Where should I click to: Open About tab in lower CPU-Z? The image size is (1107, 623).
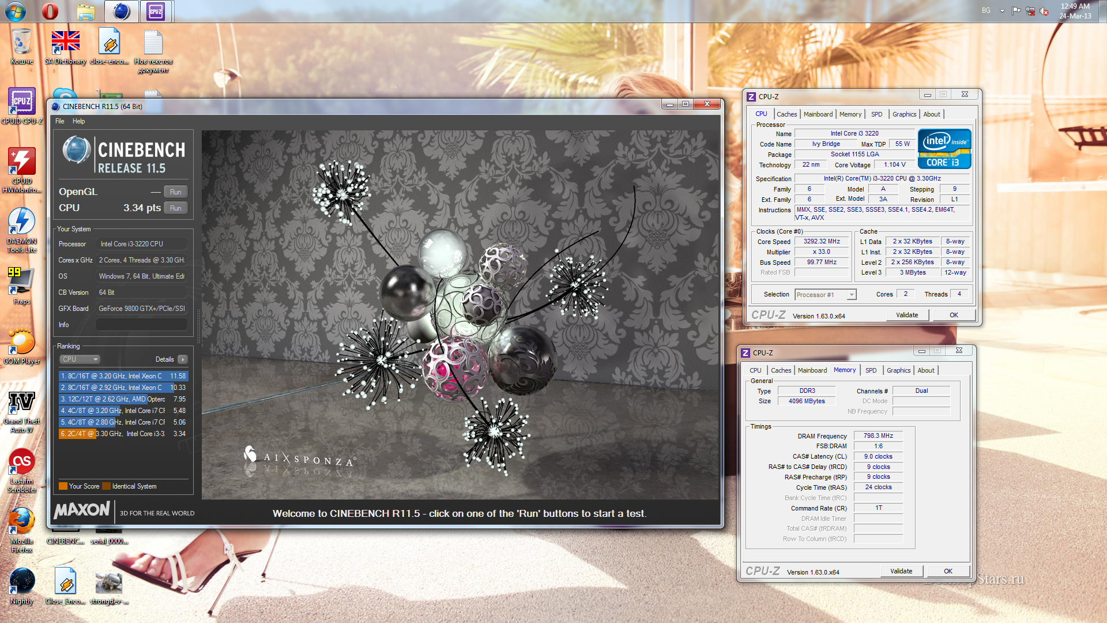pos(926,370)
